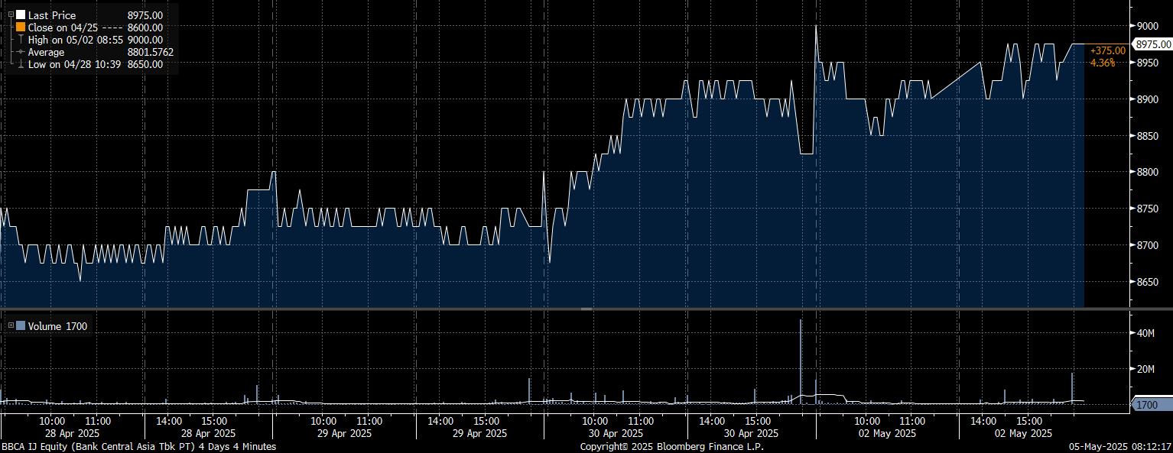Click the 9000.00 high value in legend

point(145,40)
